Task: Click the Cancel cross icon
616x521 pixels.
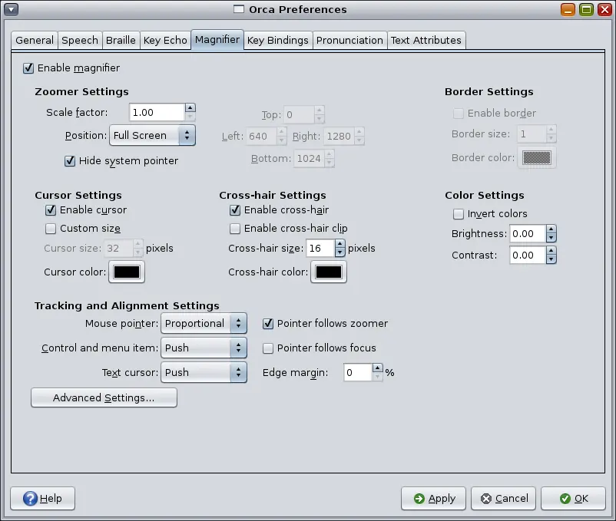Action: (486, 499)
